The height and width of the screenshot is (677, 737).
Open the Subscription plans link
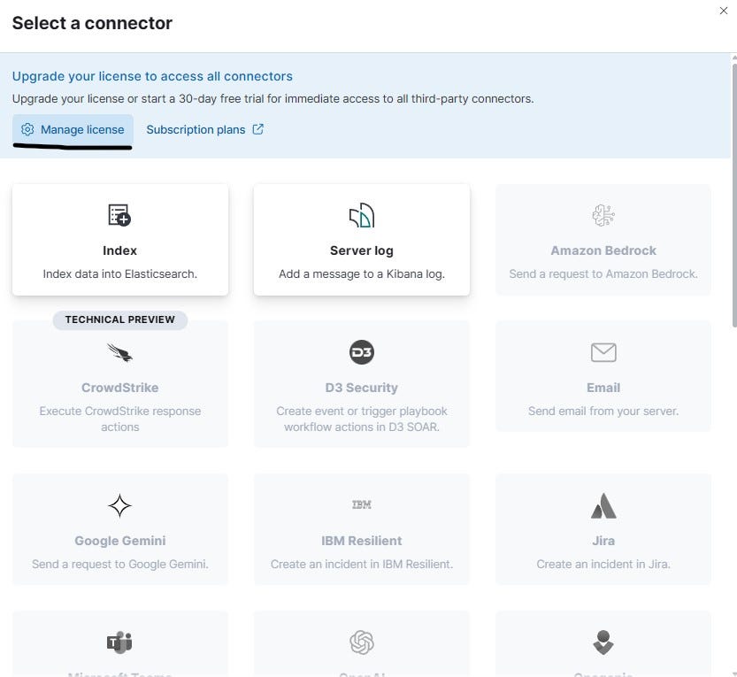click(196, 130)
